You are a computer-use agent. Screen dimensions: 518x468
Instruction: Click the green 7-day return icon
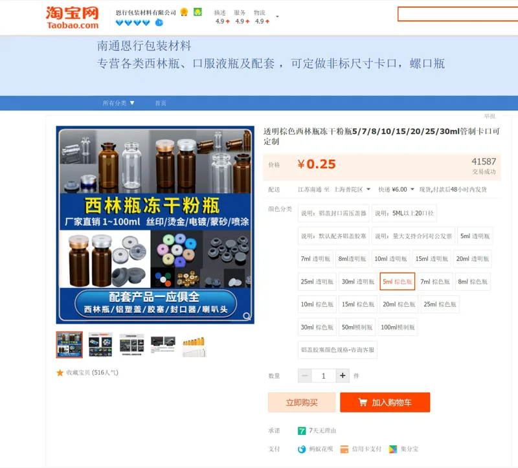(x=302, y=430)
